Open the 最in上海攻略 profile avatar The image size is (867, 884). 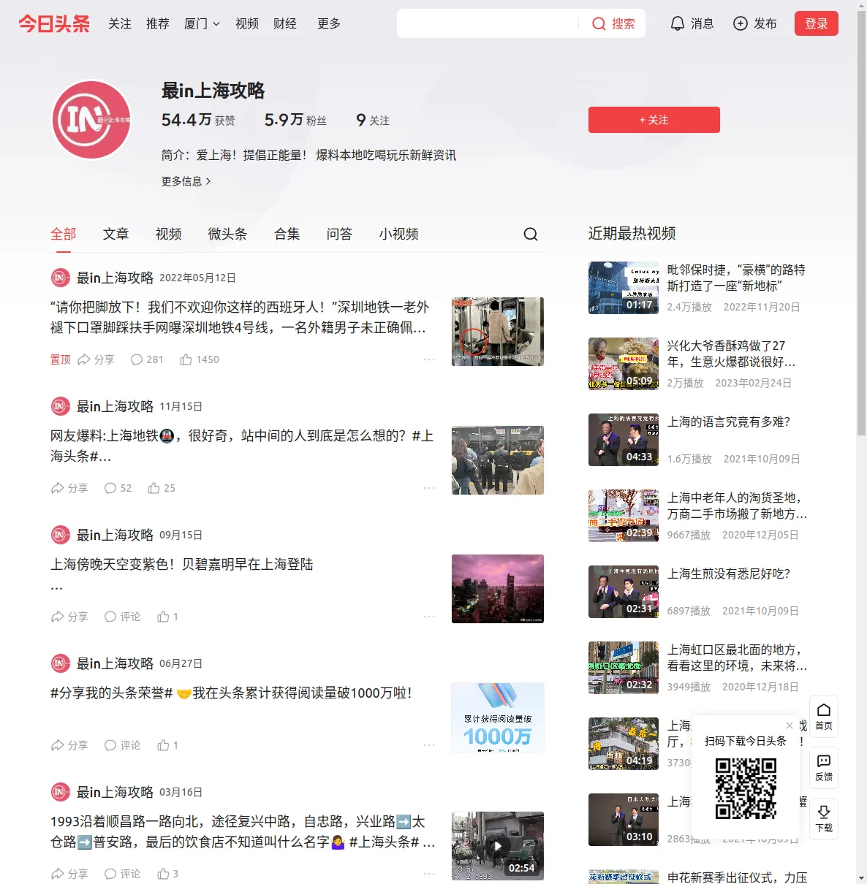coord(91,120)
